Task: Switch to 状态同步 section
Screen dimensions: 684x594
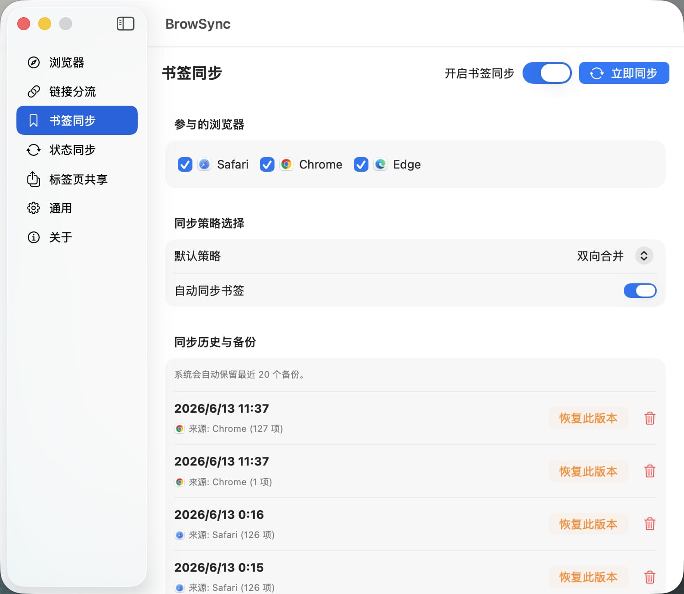Action: tap(77, 150)
